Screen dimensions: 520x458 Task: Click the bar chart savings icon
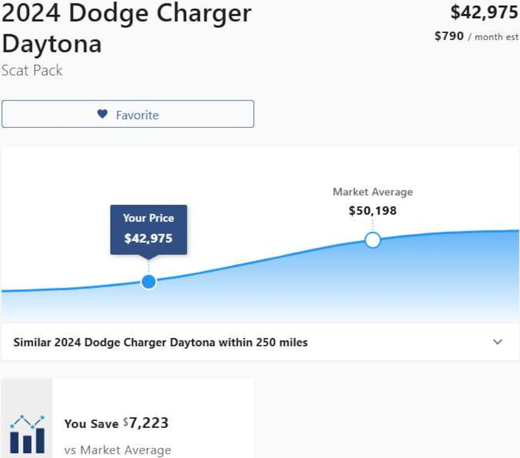coord(27,434)
